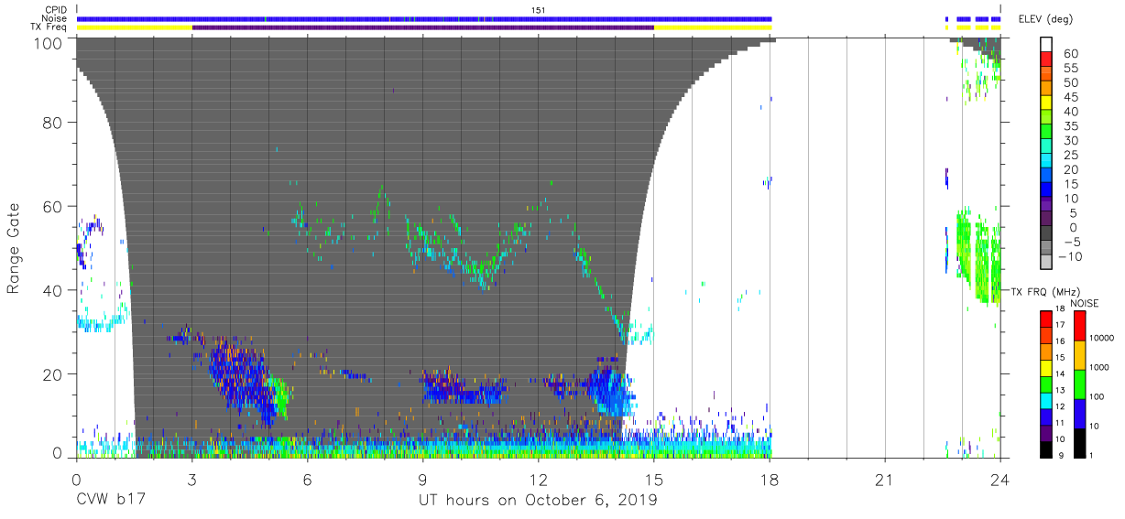Click the '10000' tick label on the NOISE bar

[1104, 338]
